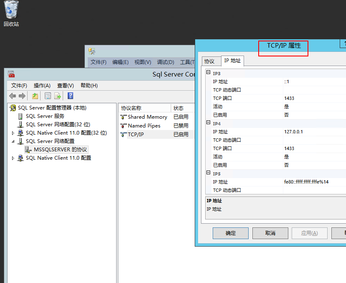This screenshot has height=283, width=346.
Task: Click the up-one-level folder toolbar icon
Action: 35,96
